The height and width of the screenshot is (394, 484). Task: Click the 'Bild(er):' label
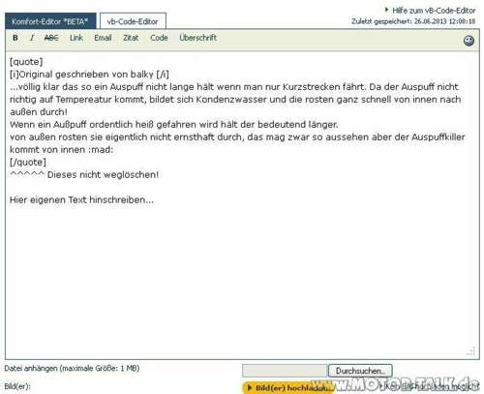[17, 386]
